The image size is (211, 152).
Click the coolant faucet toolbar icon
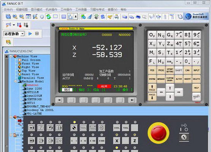116,17
